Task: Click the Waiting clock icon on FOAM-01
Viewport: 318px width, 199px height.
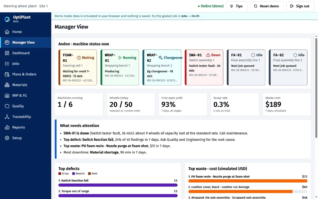Action: pyautogui.click(x=79, y=58)
